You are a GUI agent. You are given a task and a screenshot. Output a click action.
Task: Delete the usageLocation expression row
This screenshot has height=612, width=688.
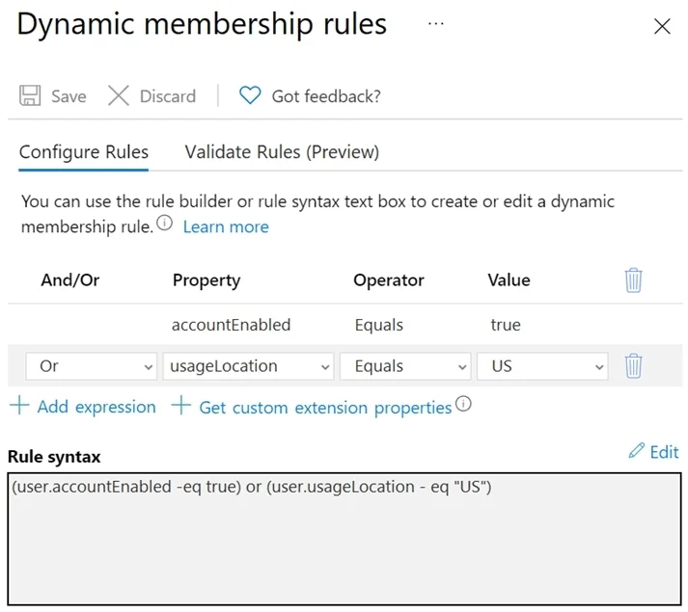click(x=633, y=365)
